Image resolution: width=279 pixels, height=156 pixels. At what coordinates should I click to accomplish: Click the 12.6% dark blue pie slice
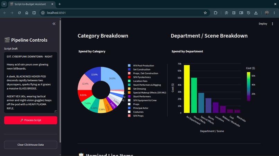pos(94,74)
